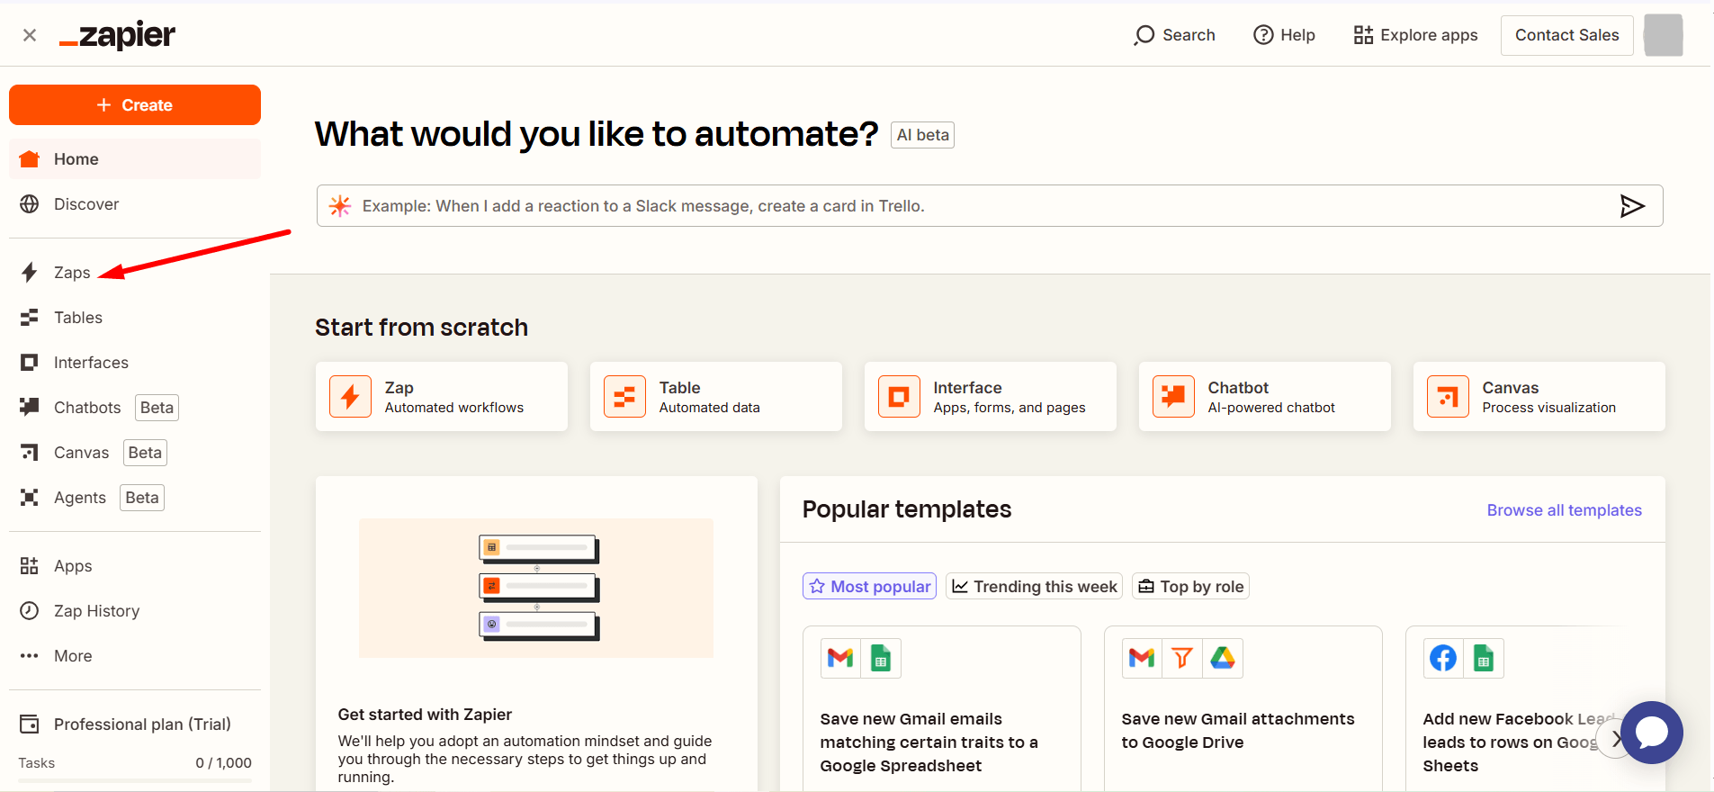Advance templates carousel with next arrow
The image size is (1714, 792).
pos(1616,739)
